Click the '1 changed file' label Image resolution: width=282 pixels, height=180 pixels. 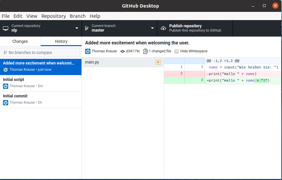point(160,51)
